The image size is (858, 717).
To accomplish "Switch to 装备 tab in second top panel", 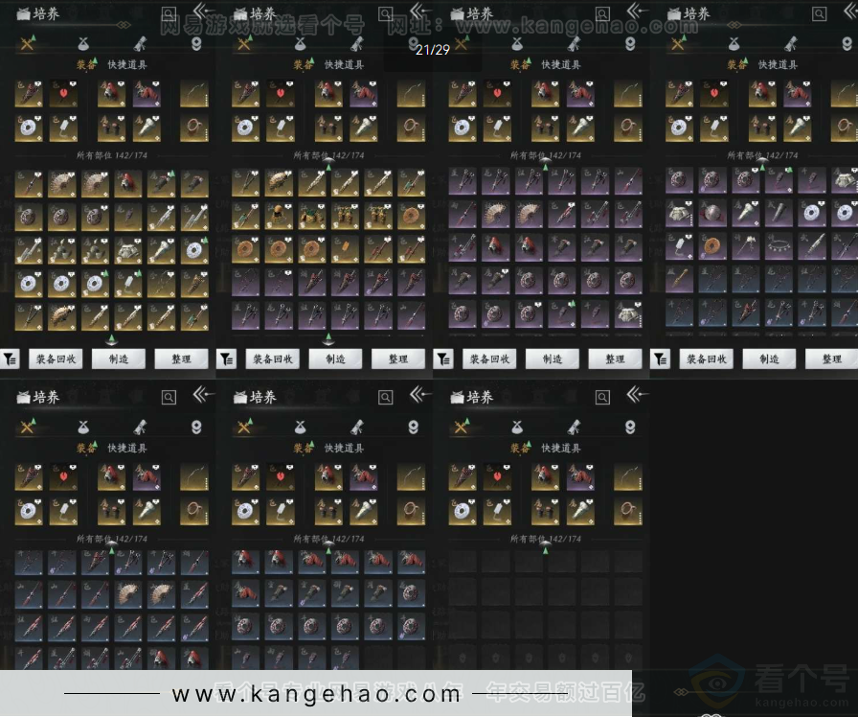I will 302,64.
